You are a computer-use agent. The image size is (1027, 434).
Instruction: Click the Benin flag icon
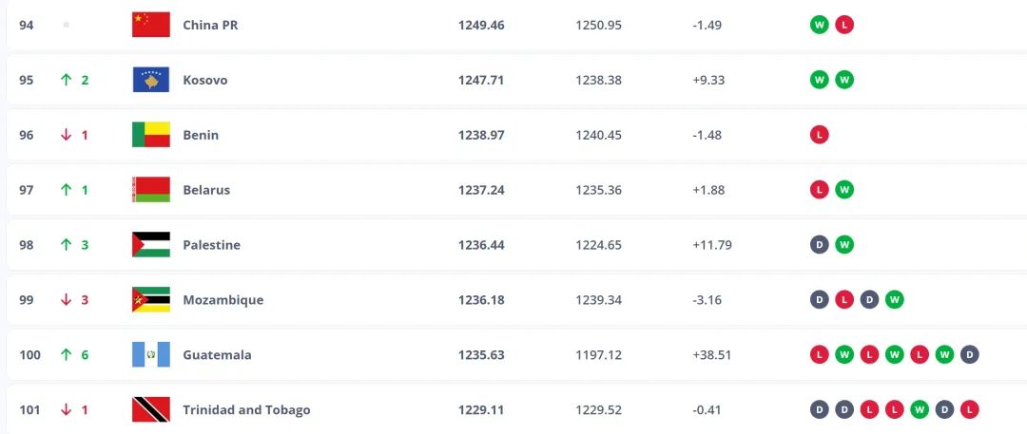[150, 135]
